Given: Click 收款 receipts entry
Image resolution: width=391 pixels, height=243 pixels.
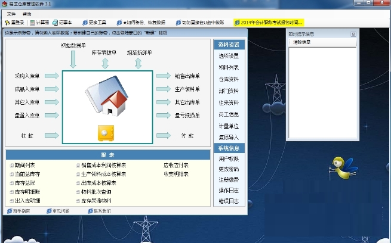Looking at the screenshot, I should tap(27, 136).
